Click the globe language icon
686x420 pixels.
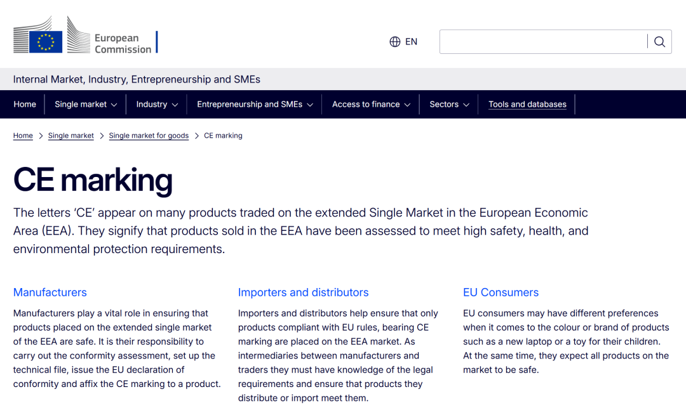click(x=394, y=41)
